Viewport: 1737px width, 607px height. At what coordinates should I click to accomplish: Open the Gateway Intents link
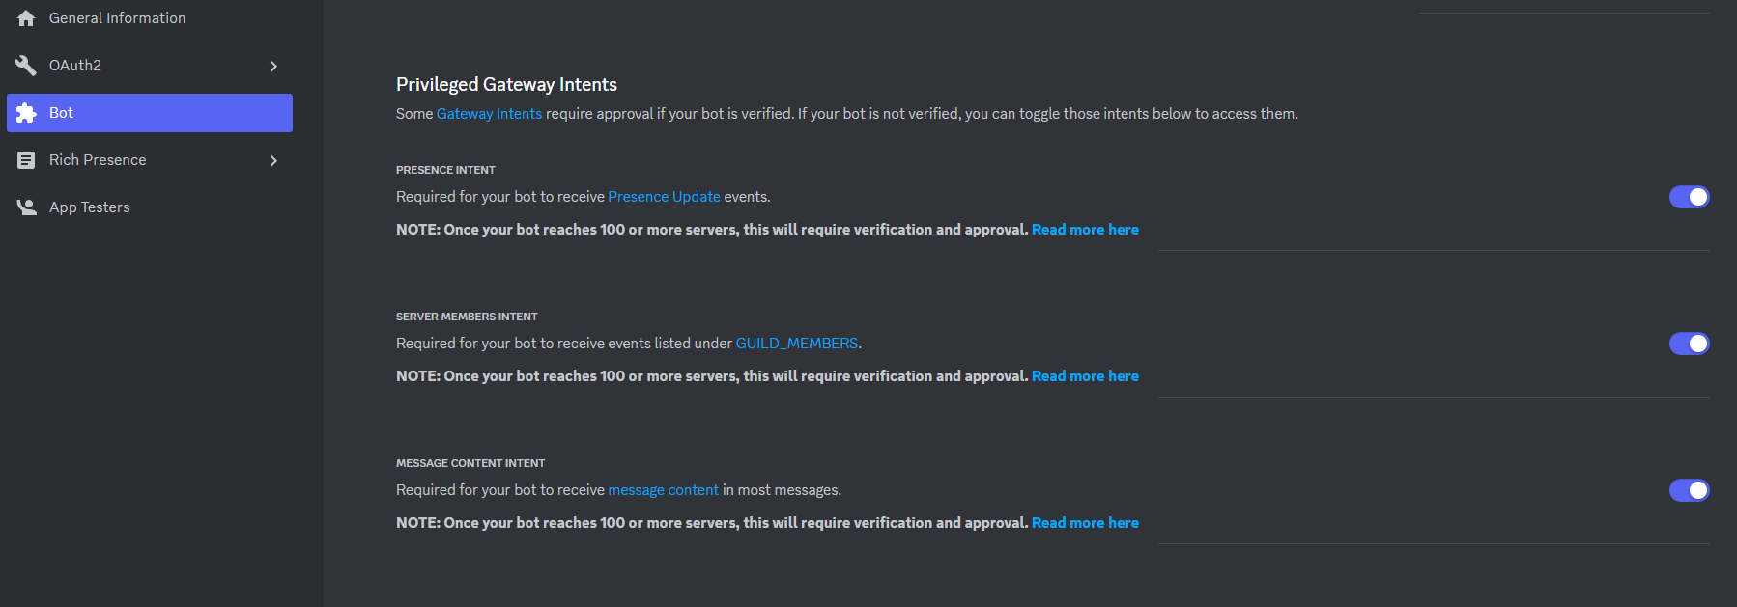[489, 113]
